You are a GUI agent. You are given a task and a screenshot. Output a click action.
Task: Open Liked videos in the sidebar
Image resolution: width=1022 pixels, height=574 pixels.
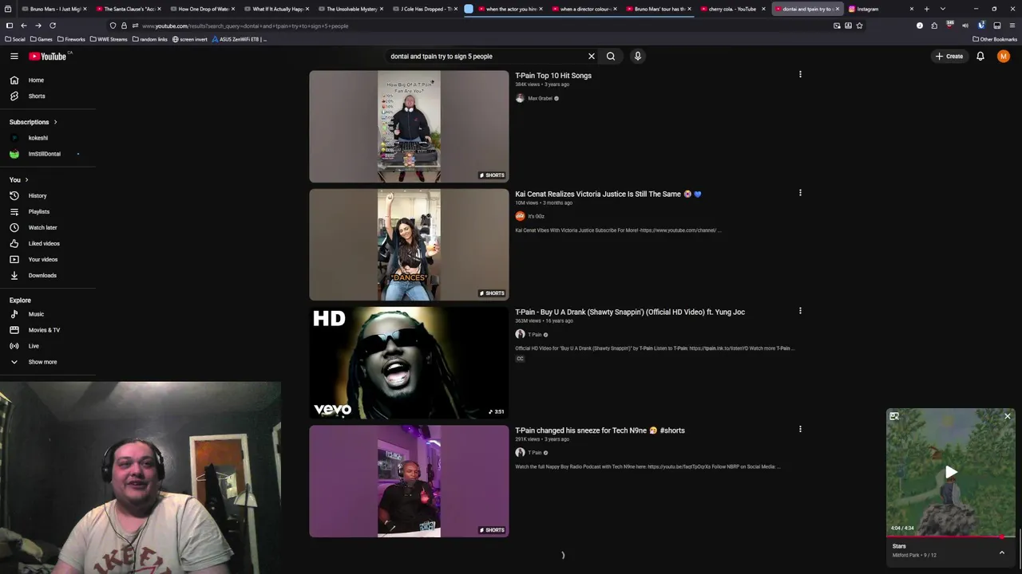48,243
